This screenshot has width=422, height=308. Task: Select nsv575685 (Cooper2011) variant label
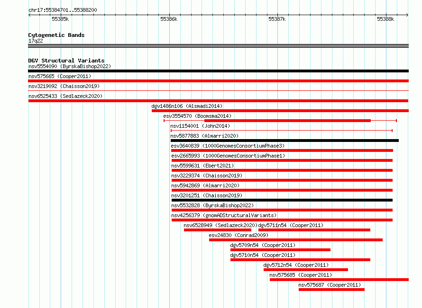tap(301, 275)
